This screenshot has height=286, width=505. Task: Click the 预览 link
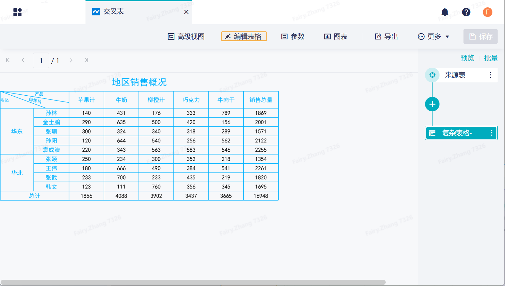pyautogui.click(x=467, y=58)
